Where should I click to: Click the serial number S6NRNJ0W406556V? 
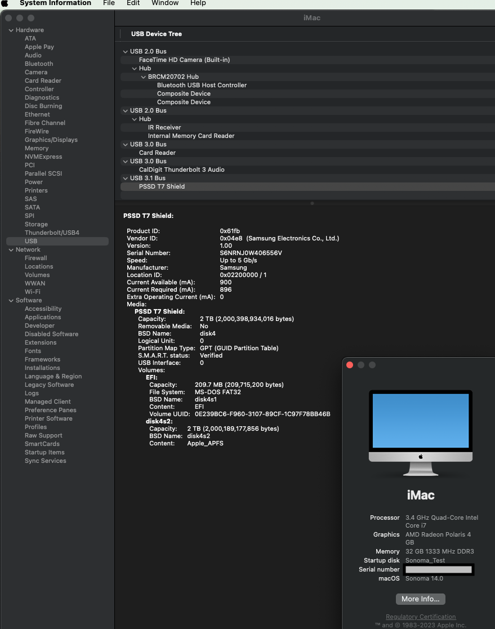click(251, 253)
